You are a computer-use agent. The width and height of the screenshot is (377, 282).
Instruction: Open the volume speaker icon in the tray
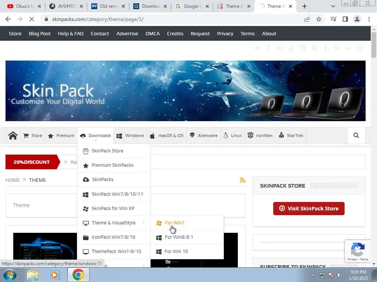340,275
